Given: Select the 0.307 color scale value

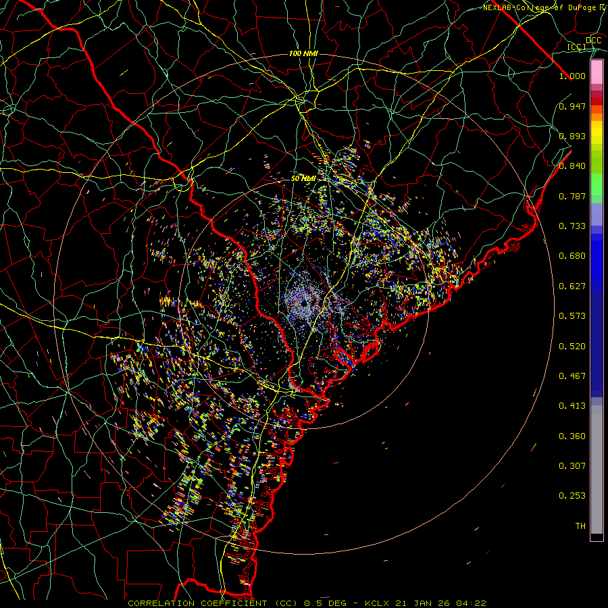Looking at the screenshot, I should click(572, 466).
